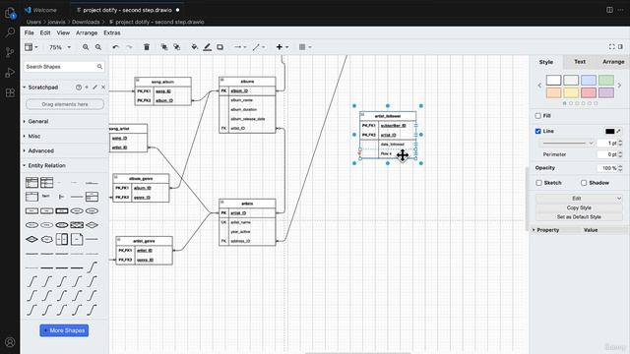The width and height of the screenshot is (630, 354).
Task: Delete selected shape with trash icon
Action: [147, 47]
